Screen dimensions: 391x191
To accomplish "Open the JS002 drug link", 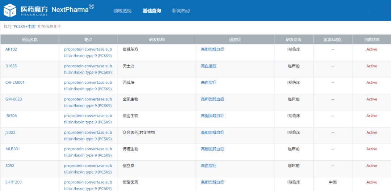I will point(10,132).
